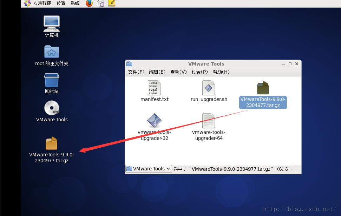Select run_upgrader.sh script icon
Viewport: 341px width, 216px height.
[209, 88]
